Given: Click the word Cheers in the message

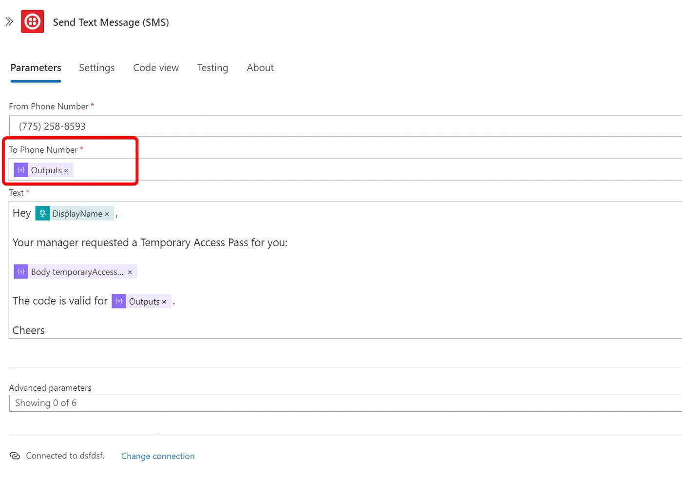Looking at the screenshot, I should (x=29, y=330).
